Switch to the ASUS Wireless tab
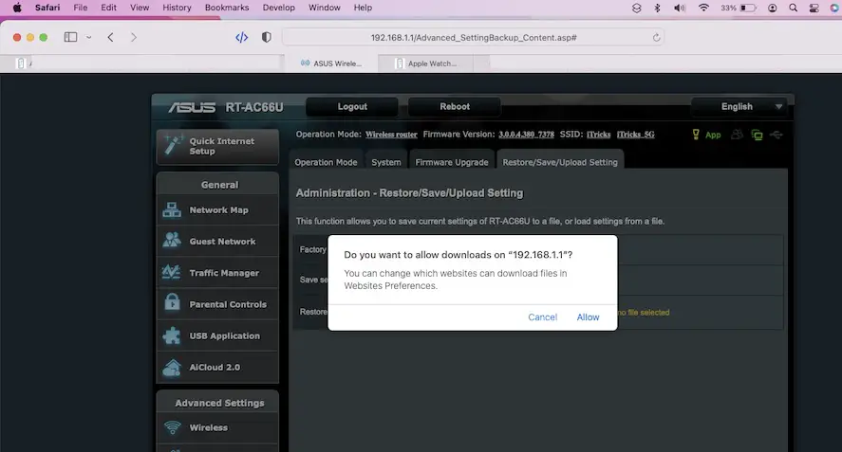Screen dimensions: 842x452 [330, 63]
